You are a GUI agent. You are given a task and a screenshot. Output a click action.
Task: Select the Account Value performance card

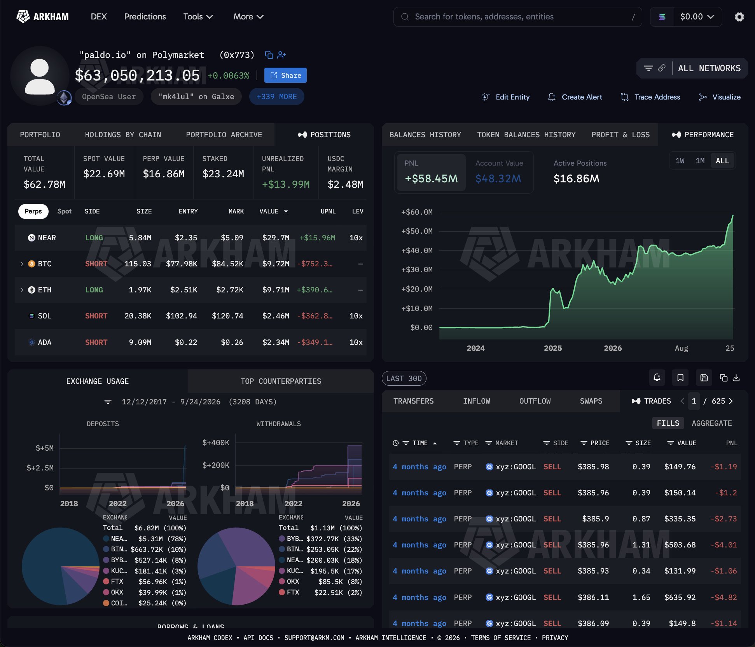pyautogui.click(x=499, y=172)
